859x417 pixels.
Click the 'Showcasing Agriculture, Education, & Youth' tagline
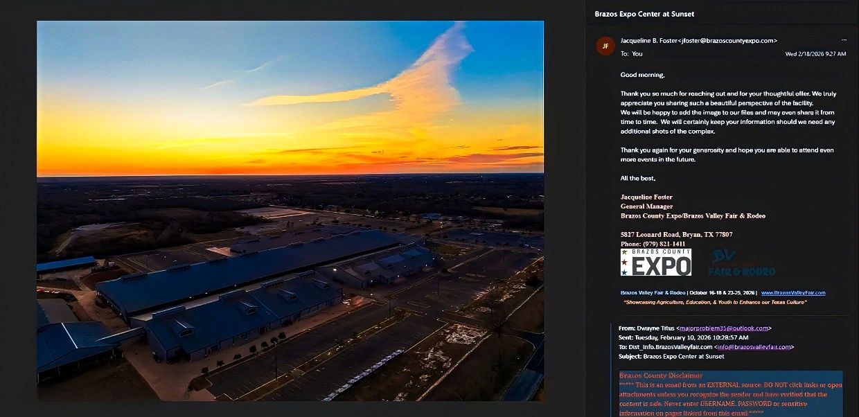(715, 302)
